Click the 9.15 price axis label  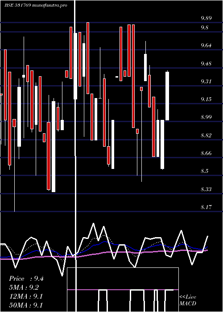[x=206, y=99]
